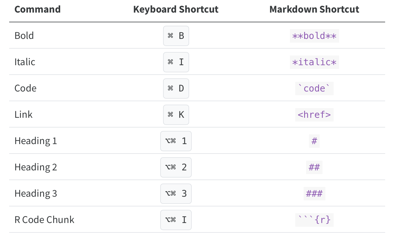Select the **bold** markdown code snippet
The image size is (396, 239).
(x=314, y=36)
